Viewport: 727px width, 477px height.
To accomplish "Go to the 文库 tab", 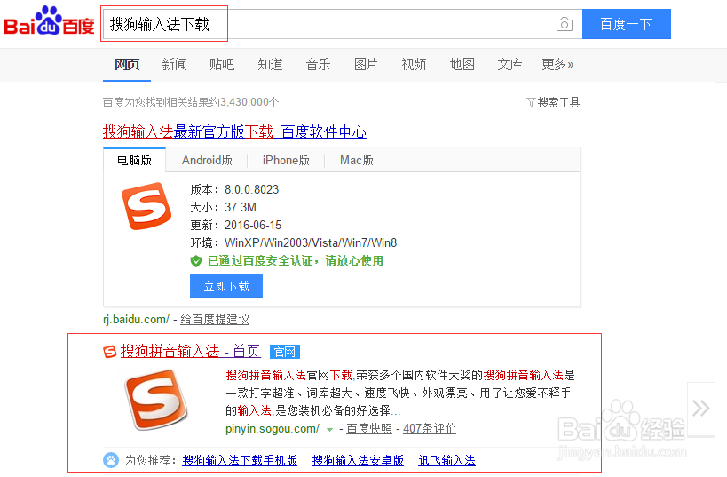I will [510, 64].
